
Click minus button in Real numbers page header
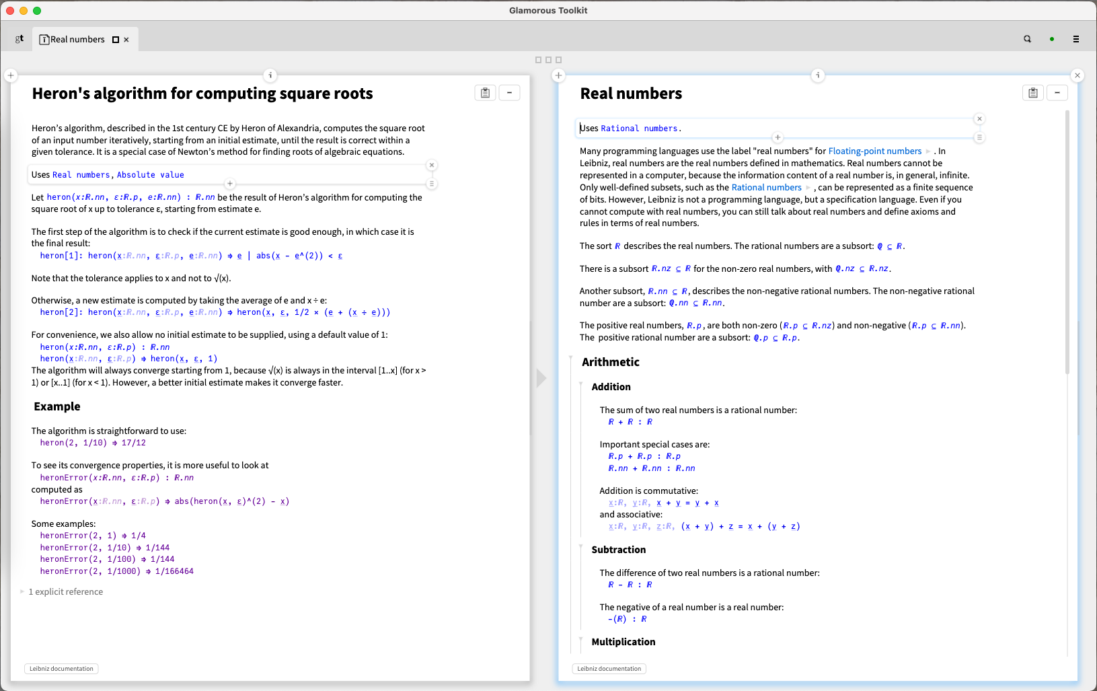pos(1057,93)
